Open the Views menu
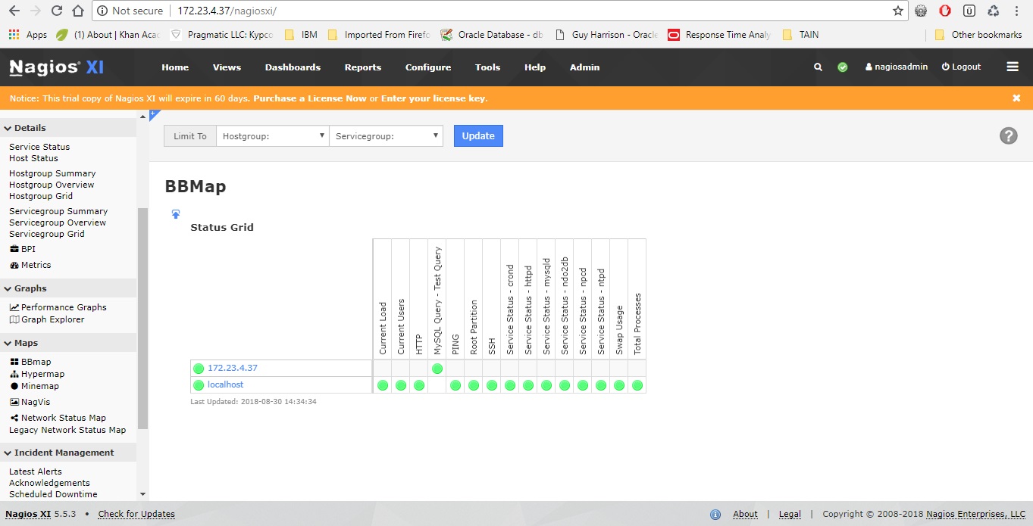Viewport: 1033px width, 526px height. pos(227,67)
